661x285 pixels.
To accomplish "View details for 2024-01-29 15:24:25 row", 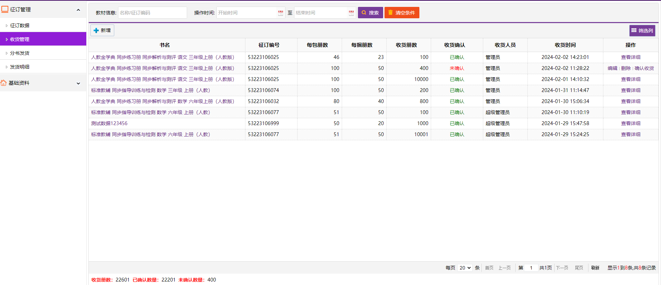I will (x=631, y=134).
